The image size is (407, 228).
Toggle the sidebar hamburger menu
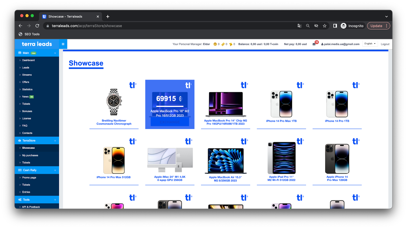pos(63,44)
